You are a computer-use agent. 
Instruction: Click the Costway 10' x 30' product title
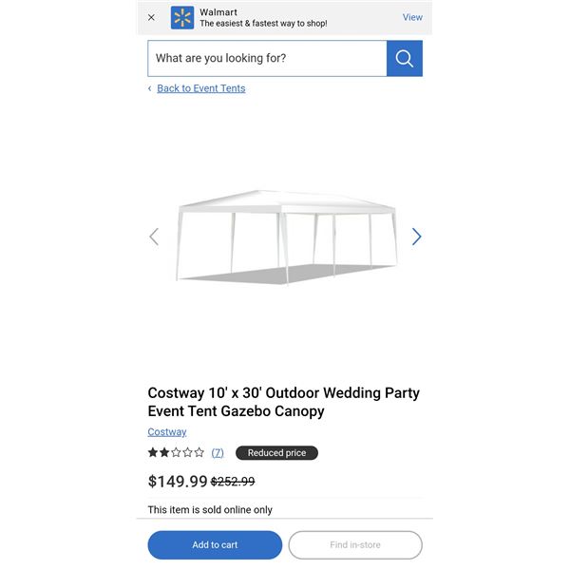point(283,402)
